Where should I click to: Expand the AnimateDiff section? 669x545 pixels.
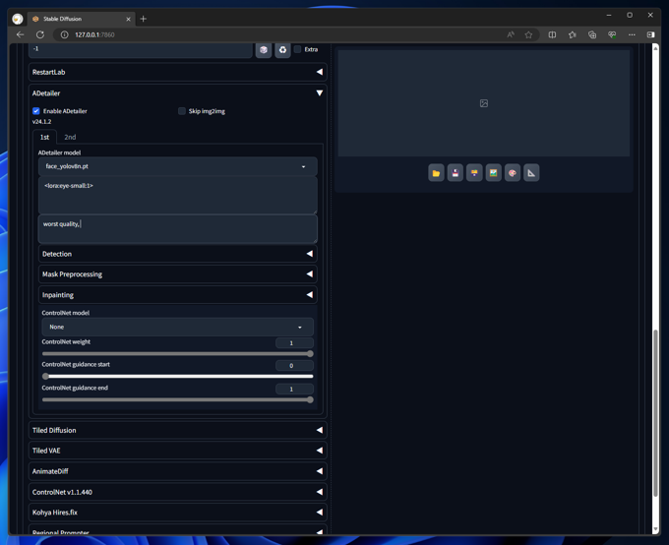(x=177, y=471)
